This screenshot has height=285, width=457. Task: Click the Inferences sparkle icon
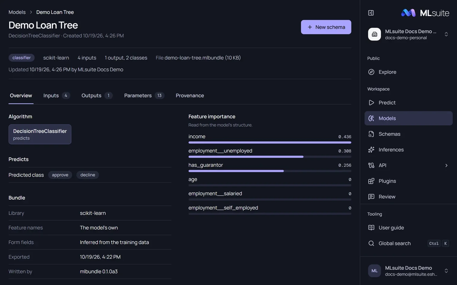(x=371, y=150)
